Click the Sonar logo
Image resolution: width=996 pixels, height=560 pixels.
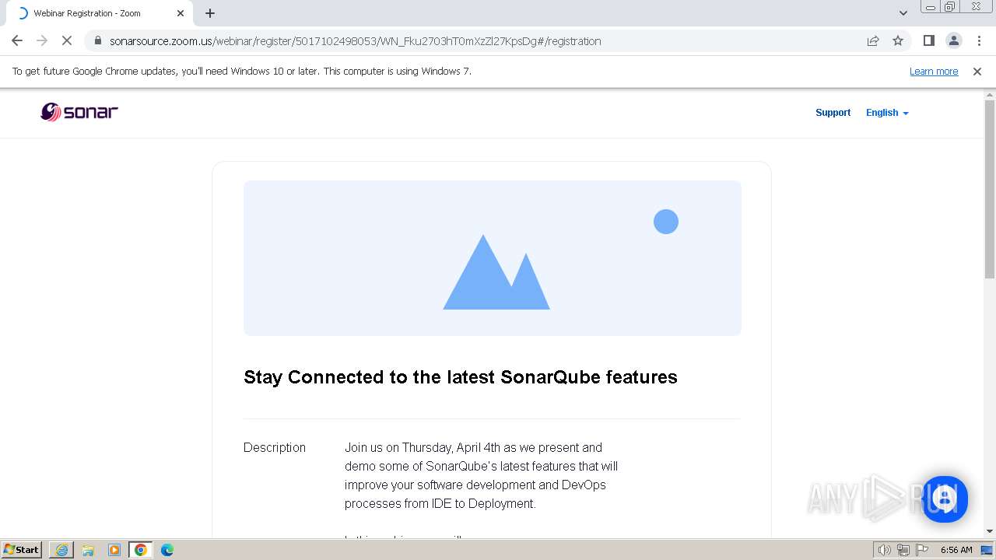79,112
